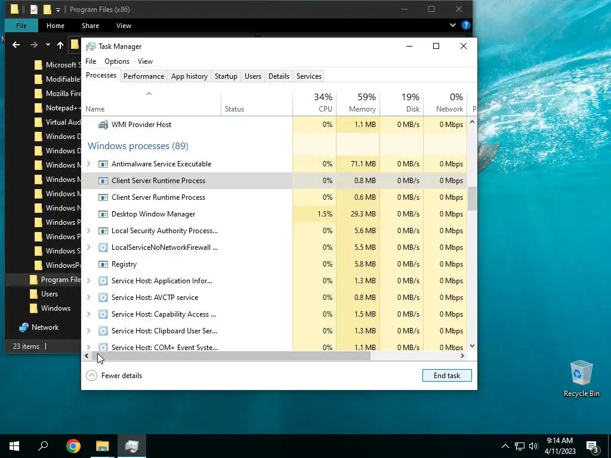
Task: Expand the Antimalware Service Executable row
Action: coord(89,164)
